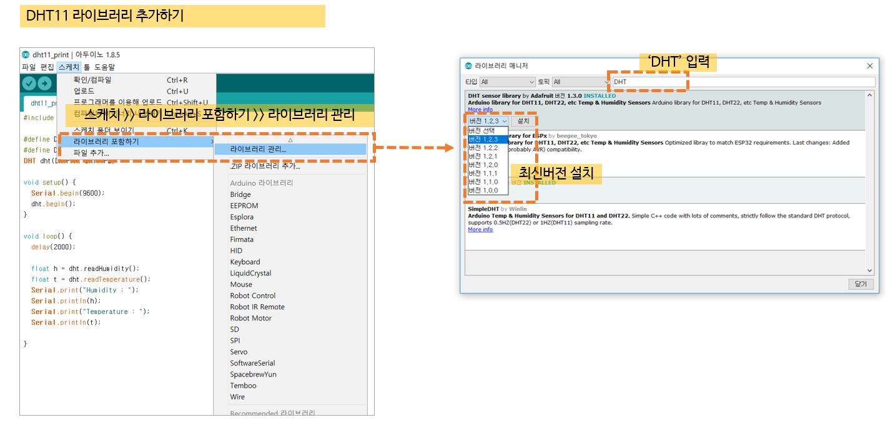Include the Firmata library
893x430 pixels.
pyautogui.click(x=242, y=239)
